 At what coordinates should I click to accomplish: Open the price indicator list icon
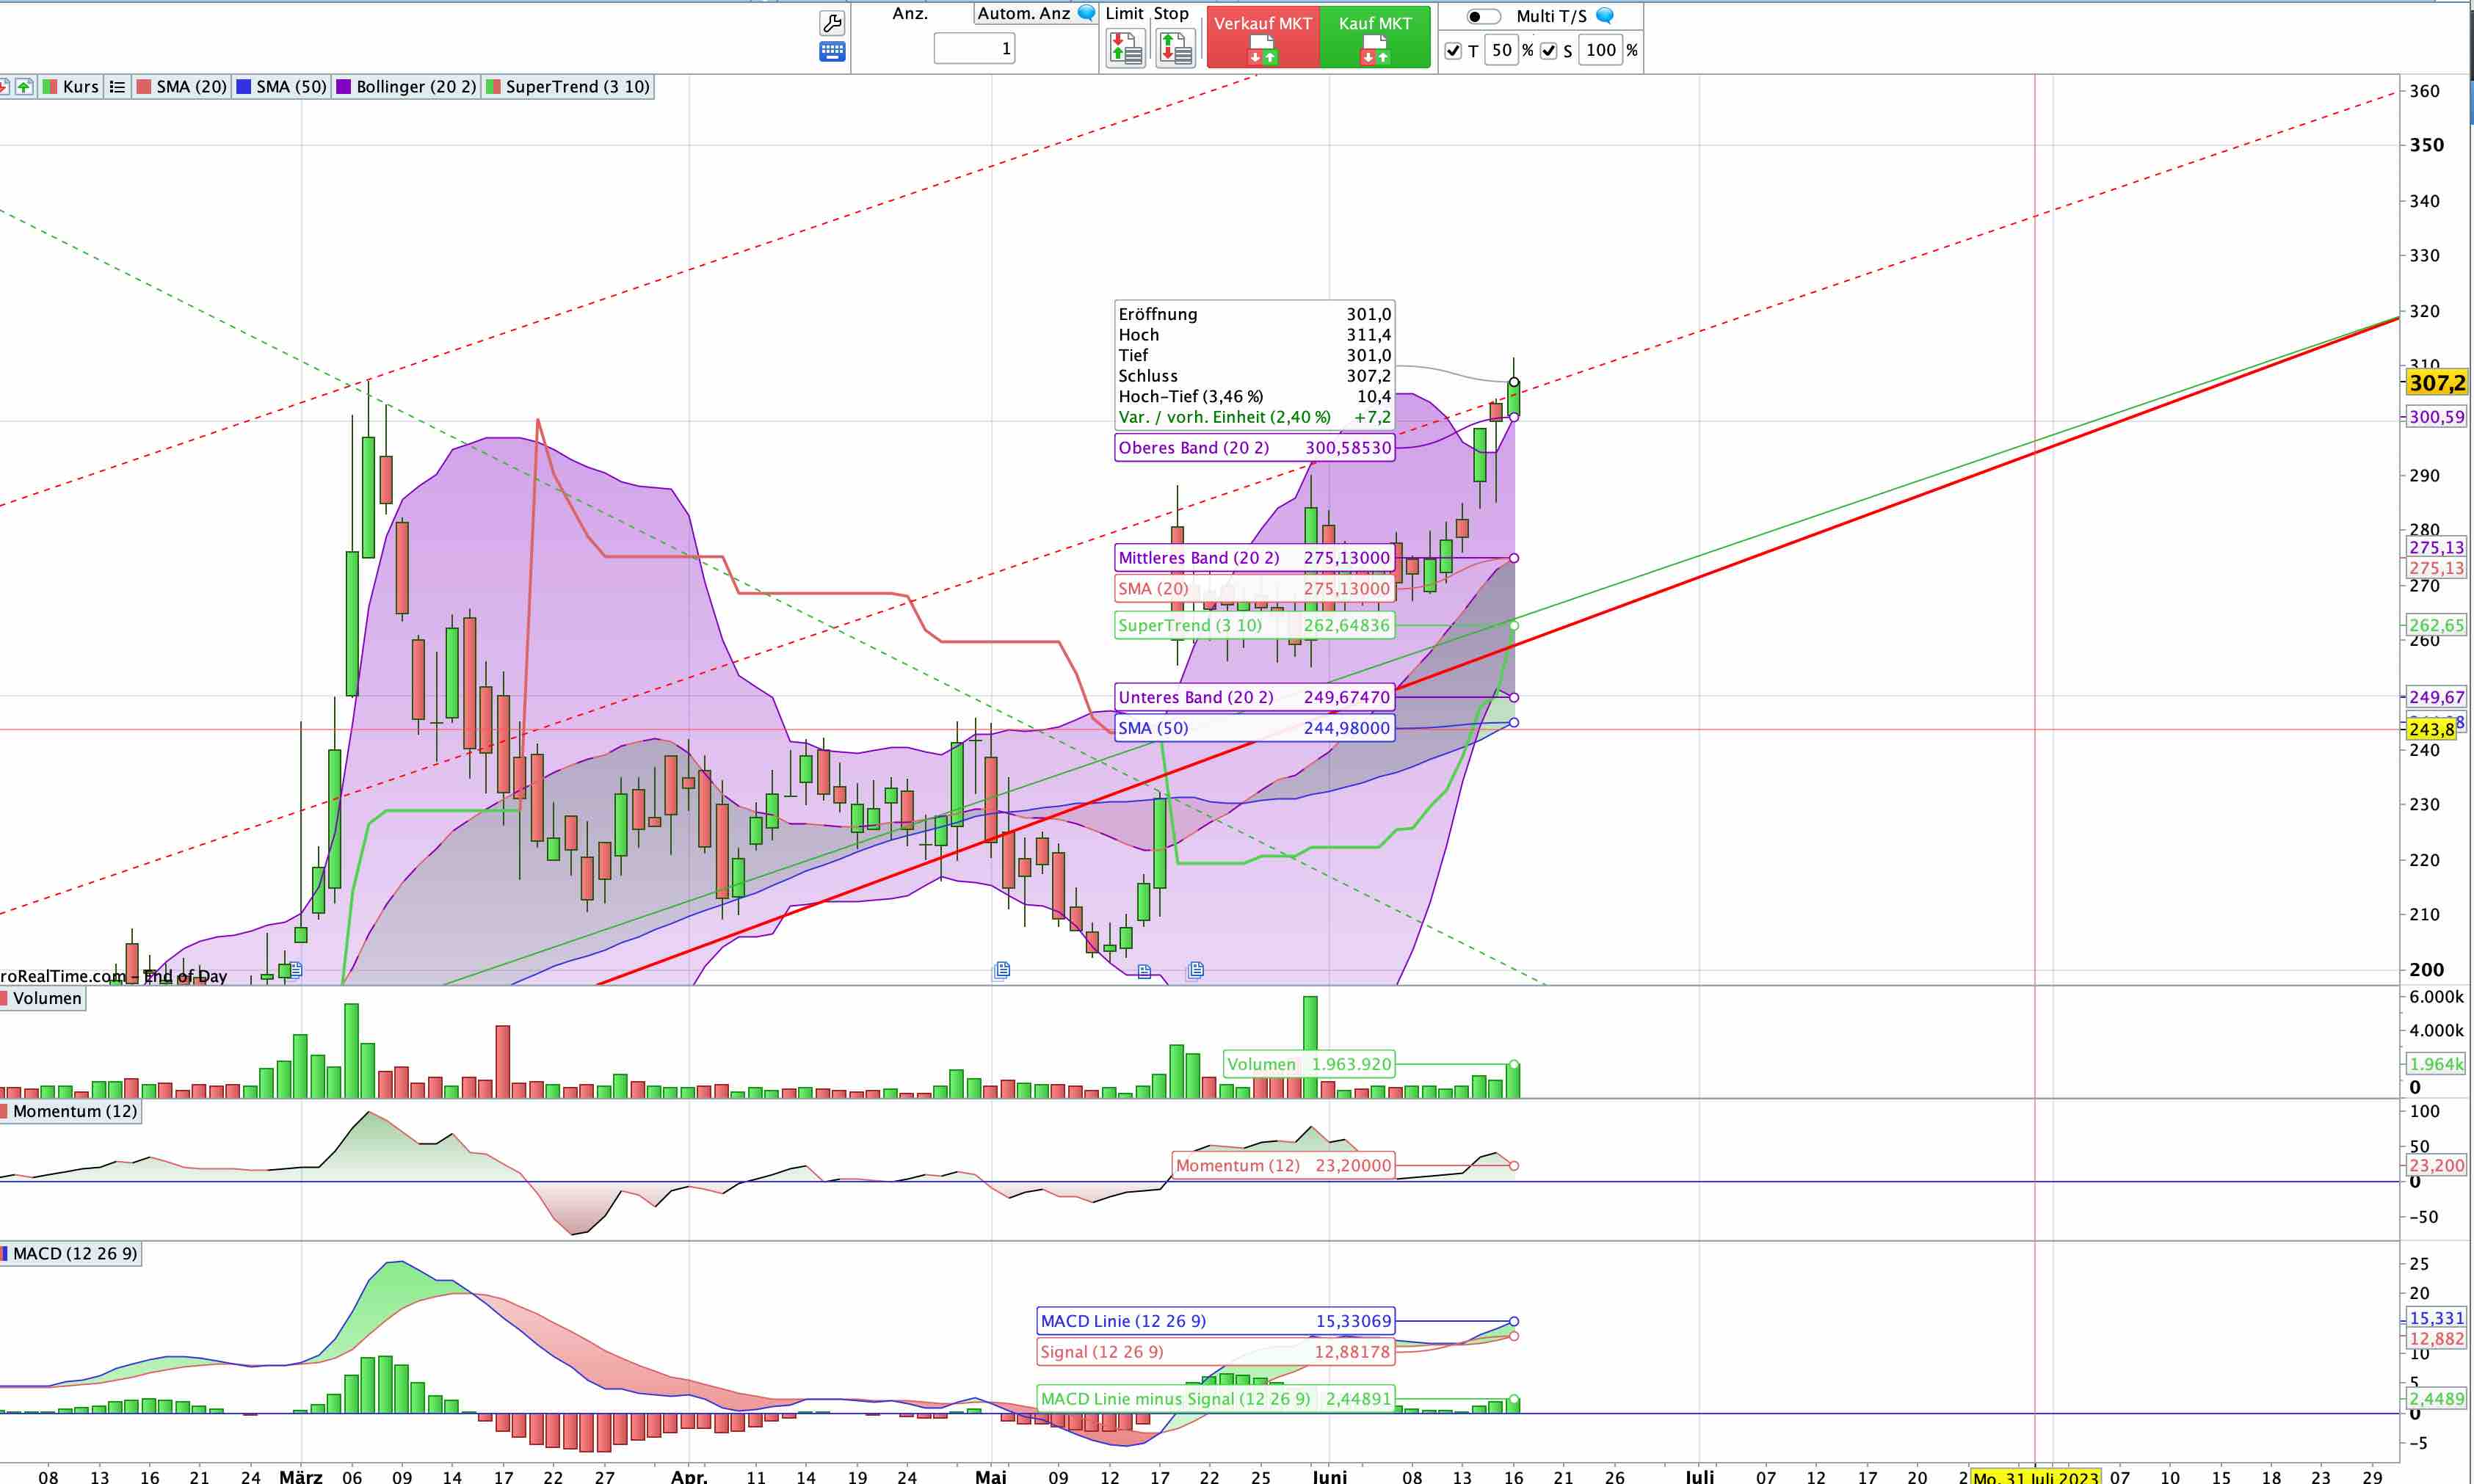pyautogui.click(x=117, y=87)
